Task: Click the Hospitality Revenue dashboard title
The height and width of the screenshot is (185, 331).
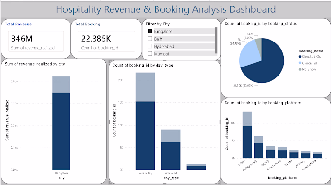Action: [165, 9]
